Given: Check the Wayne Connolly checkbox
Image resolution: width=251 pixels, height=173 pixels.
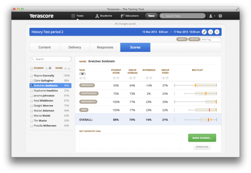Looking at the screenshot, I should point(31,76).
